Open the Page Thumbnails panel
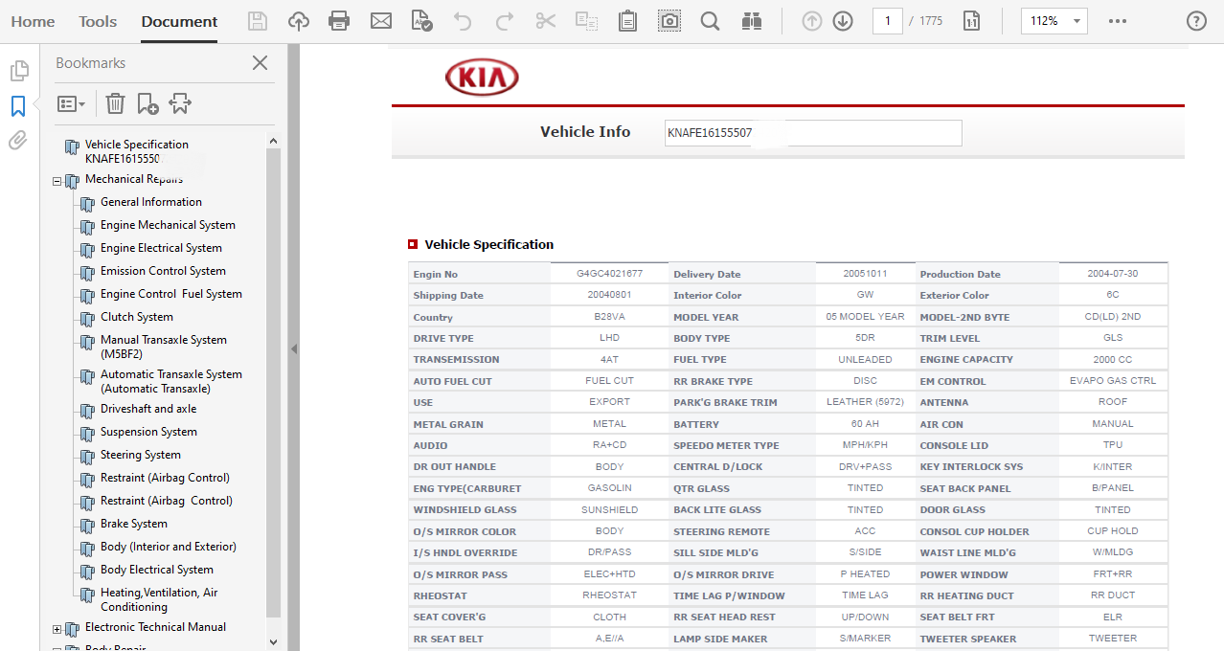Viewport: 1224px width, 651px height. point(18,71)
